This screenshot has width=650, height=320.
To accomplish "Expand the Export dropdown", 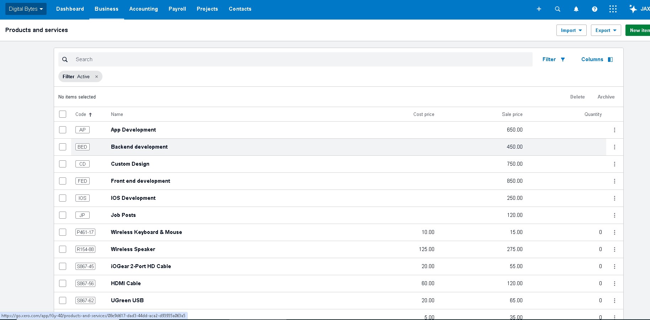I will click(x=606, y=30).
